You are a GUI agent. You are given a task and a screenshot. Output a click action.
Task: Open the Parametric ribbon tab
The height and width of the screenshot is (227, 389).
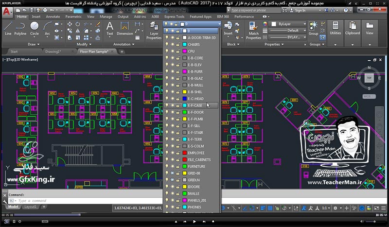[73, 17]
